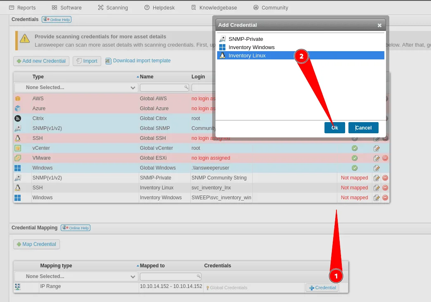
Task: Delete the Global ESXi credential
Action: pyautogui.click(x=385, y=158)
